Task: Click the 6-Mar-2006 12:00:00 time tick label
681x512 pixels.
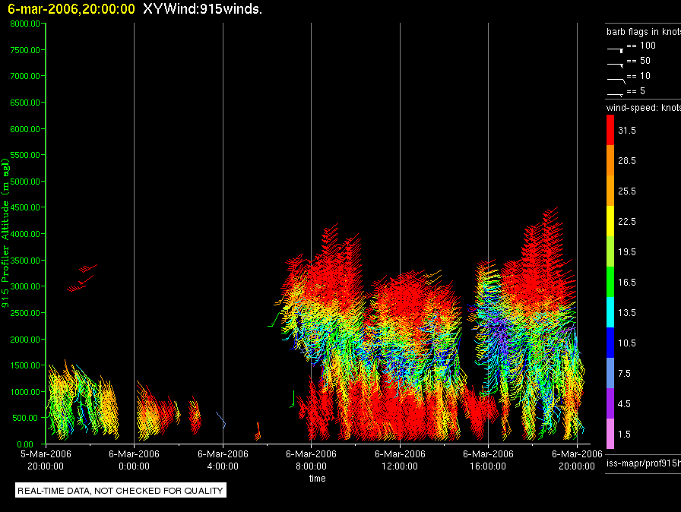Action: (400, 460)
